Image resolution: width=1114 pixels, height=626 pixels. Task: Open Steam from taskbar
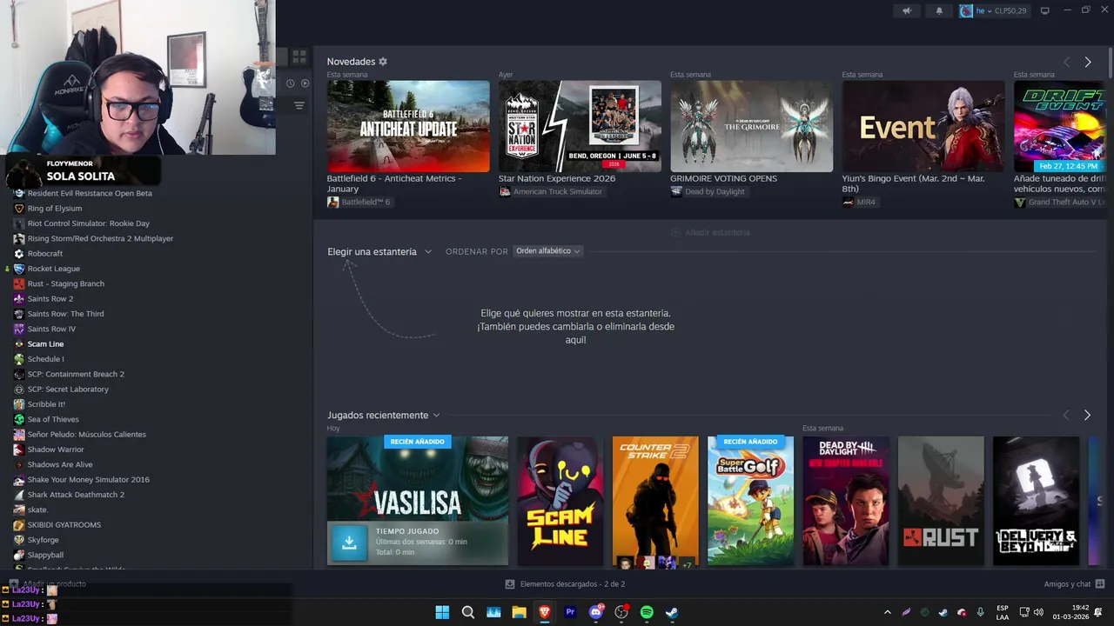click(672, 612)
